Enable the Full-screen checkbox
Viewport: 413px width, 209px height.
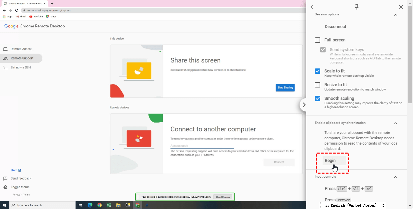coord(318,40)
